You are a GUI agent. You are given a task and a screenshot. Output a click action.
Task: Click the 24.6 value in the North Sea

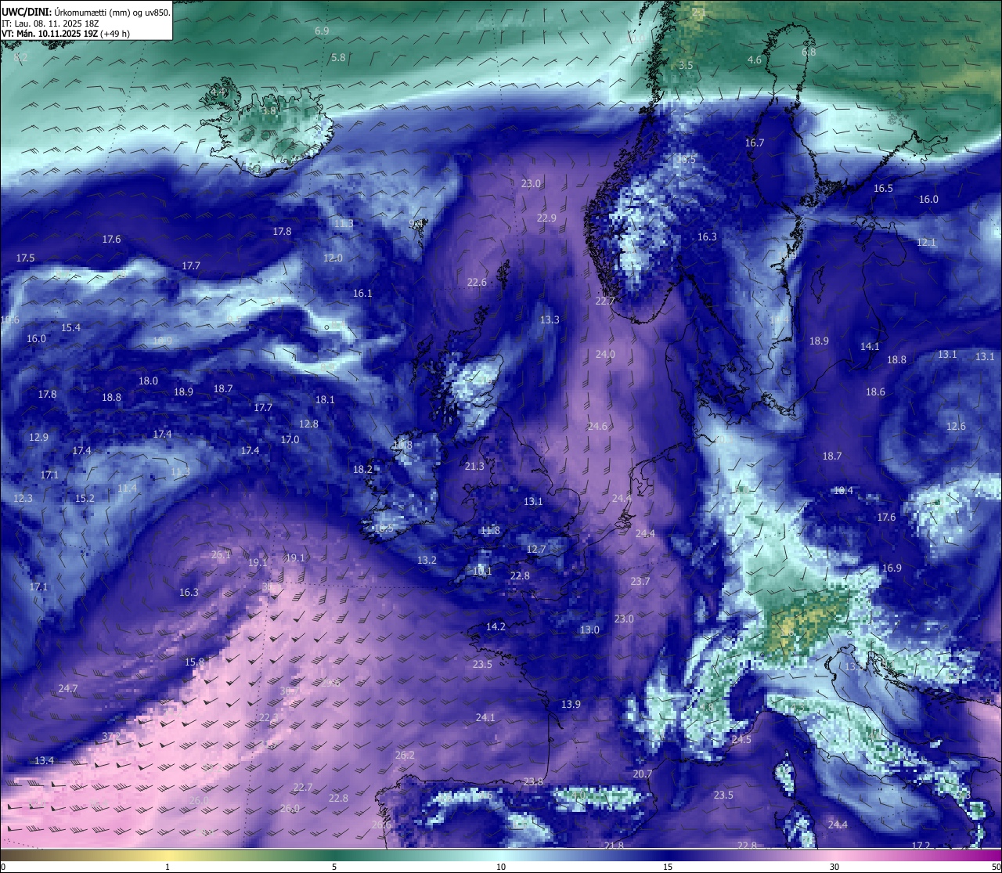point(597,427)
